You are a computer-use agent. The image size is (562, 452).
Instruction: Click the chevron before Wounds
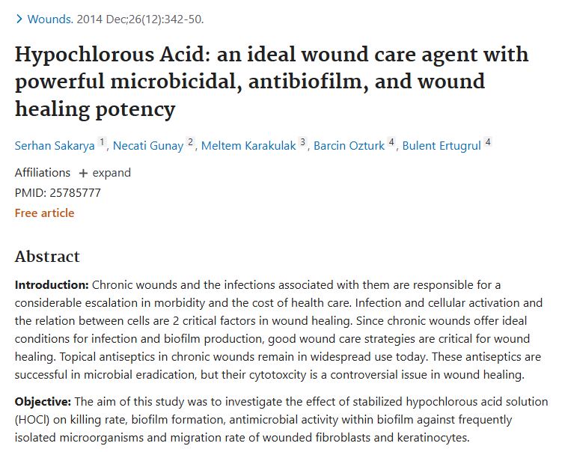[x=19, y=19]
